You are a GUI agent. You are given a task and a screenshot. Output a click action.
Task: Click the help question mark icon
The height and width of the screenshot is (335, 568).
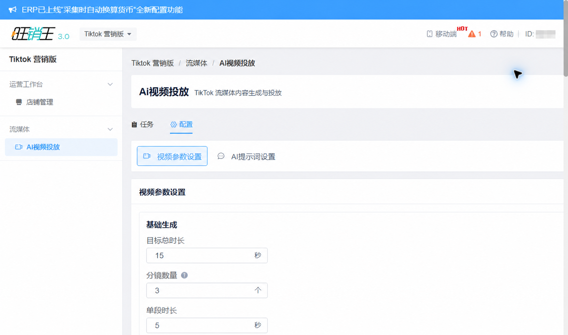pyautogui.click(x=494, y=34)
